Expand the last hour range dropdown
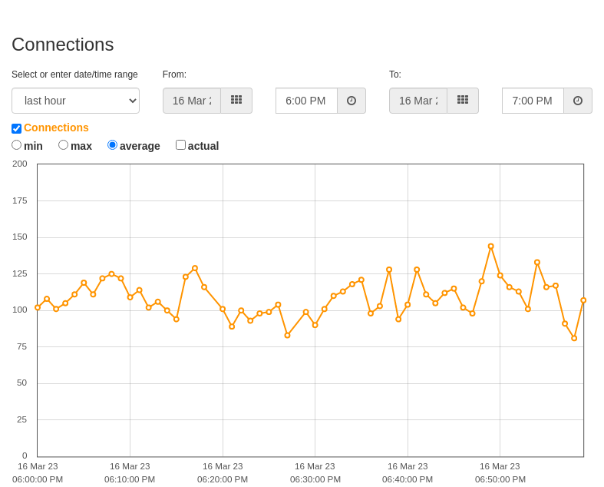This screenshot has width=604, height=487. 75,101
